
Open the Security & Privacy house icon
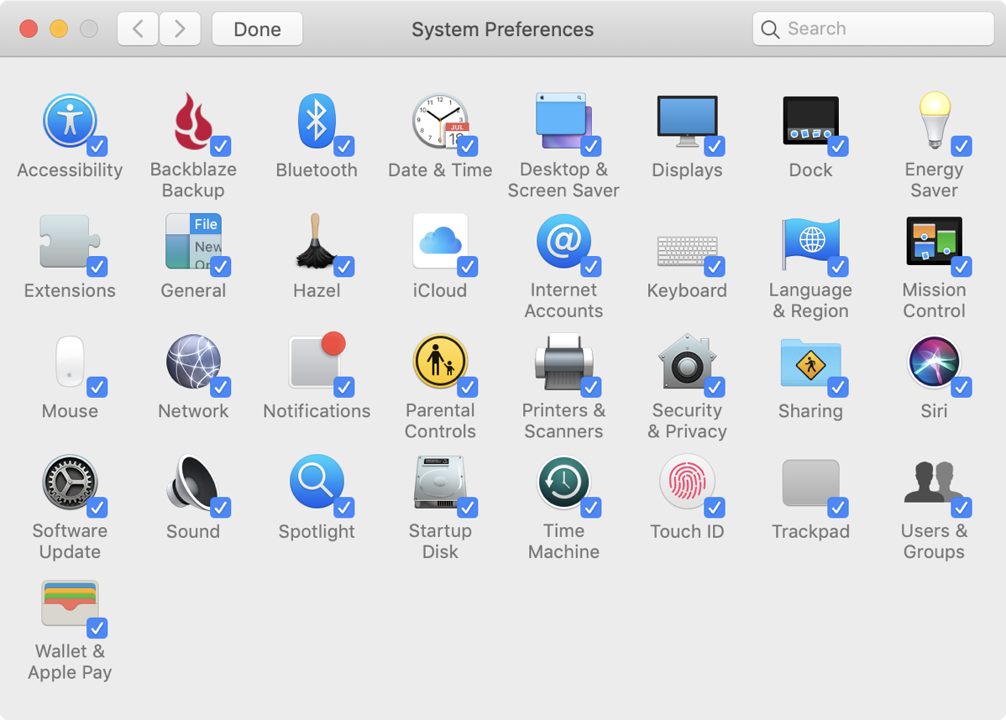[687, 362]
